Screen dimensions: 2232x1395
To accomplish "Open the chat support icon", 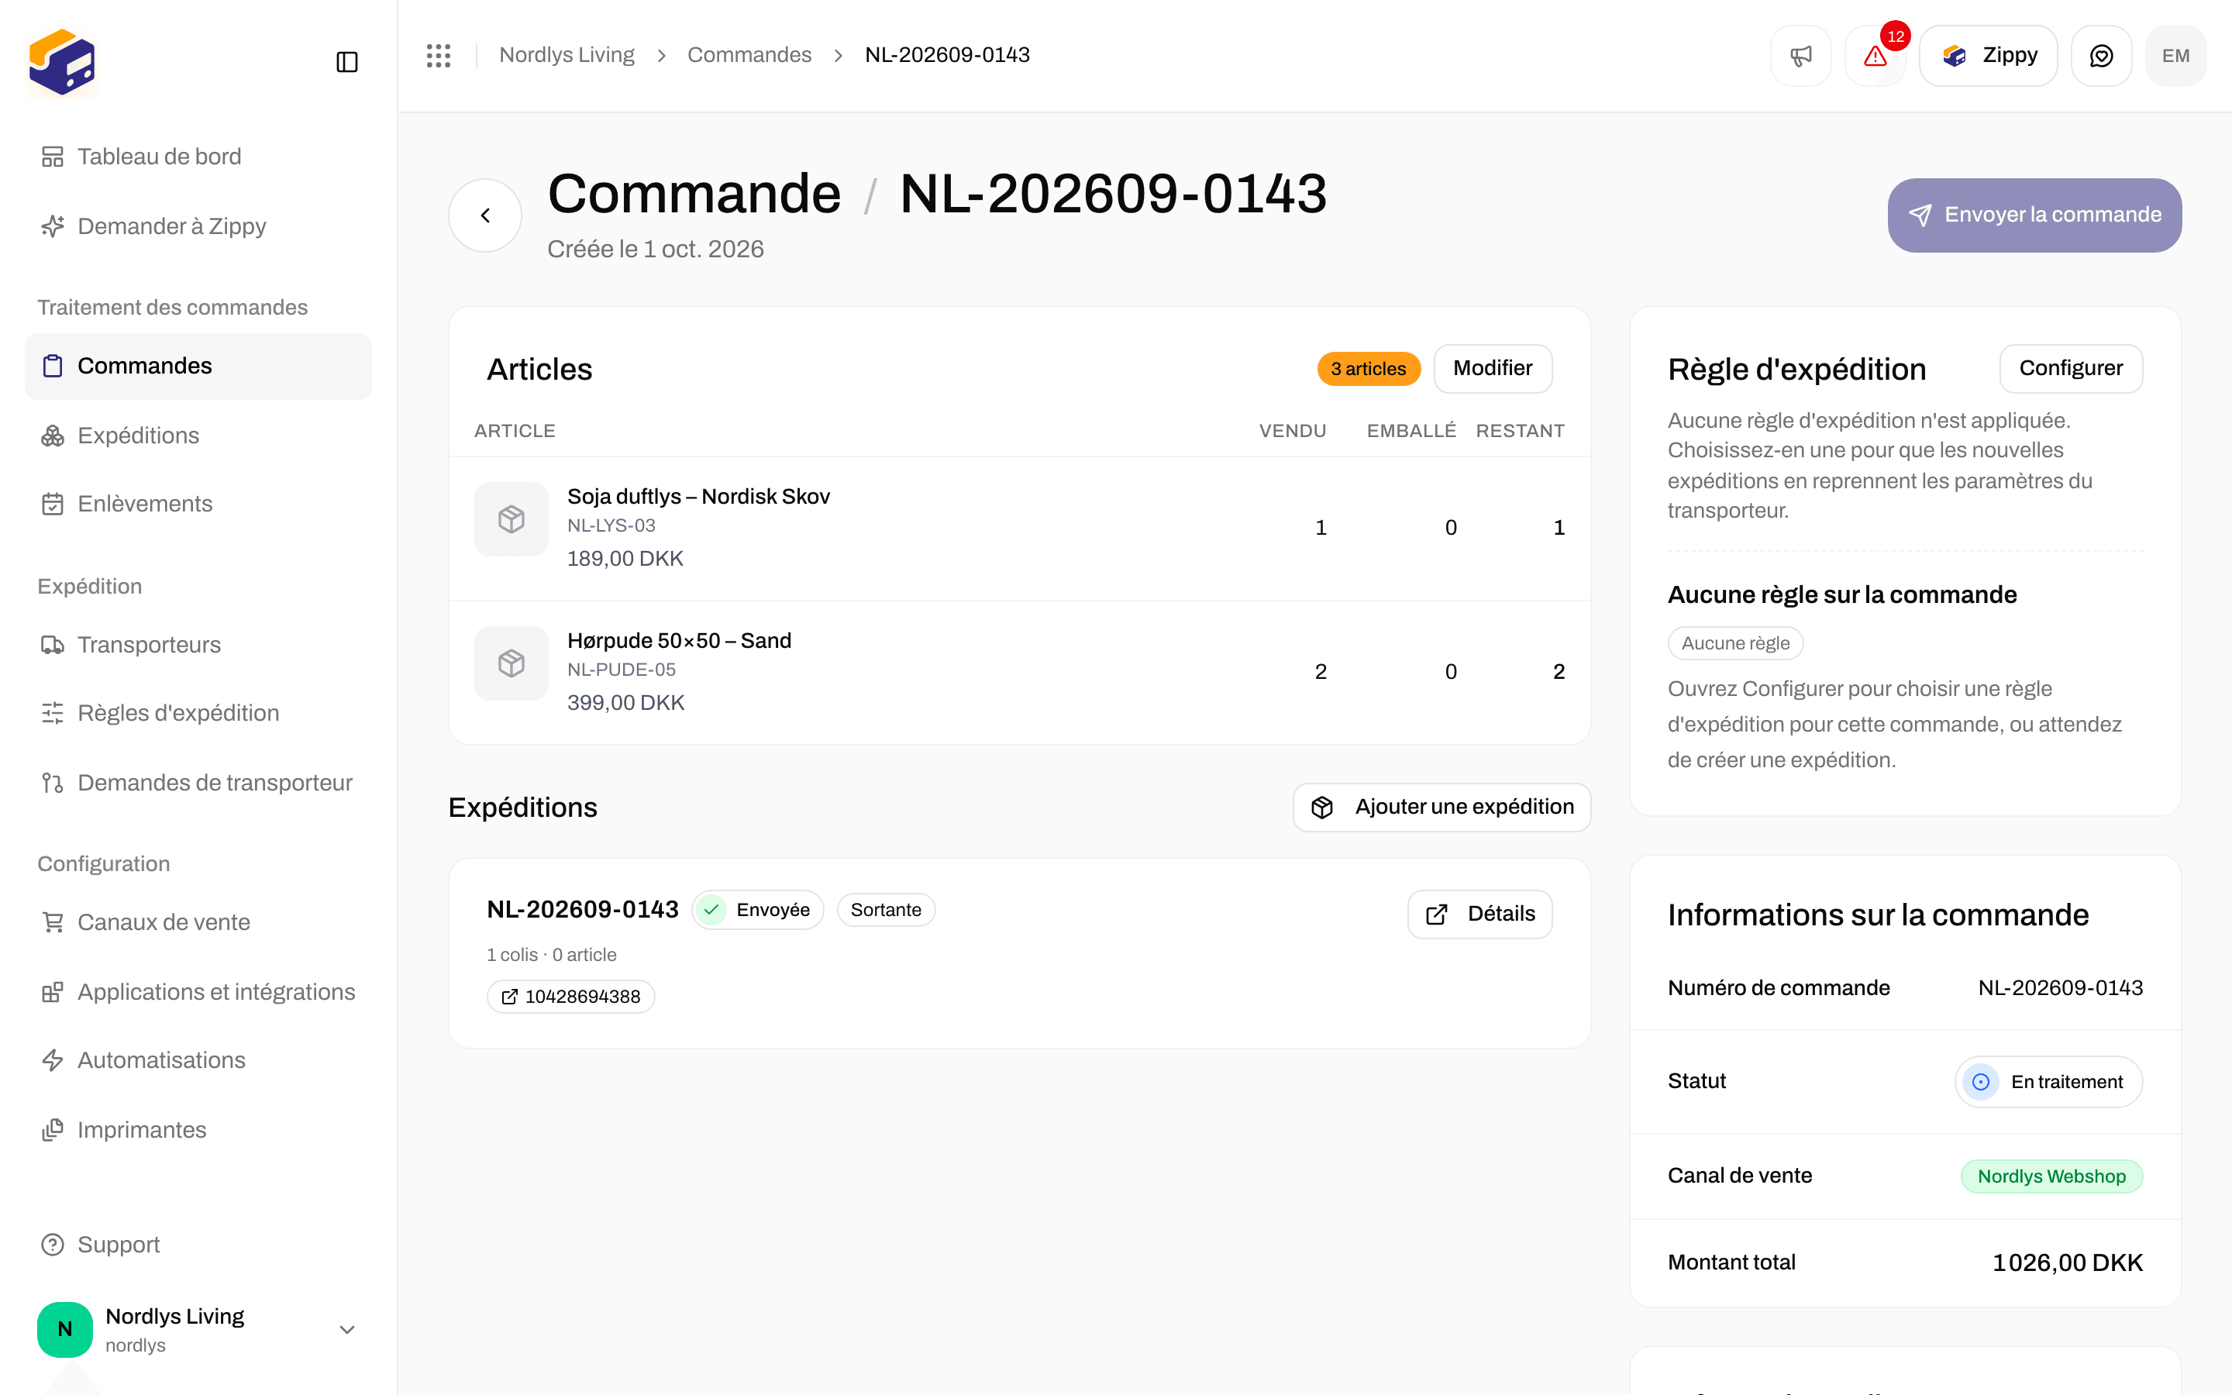I will 2101,55.
